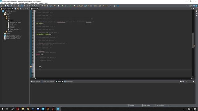
Task: Click the toolbar Search magnifier icon at top right
Action: tap(187, 6)
